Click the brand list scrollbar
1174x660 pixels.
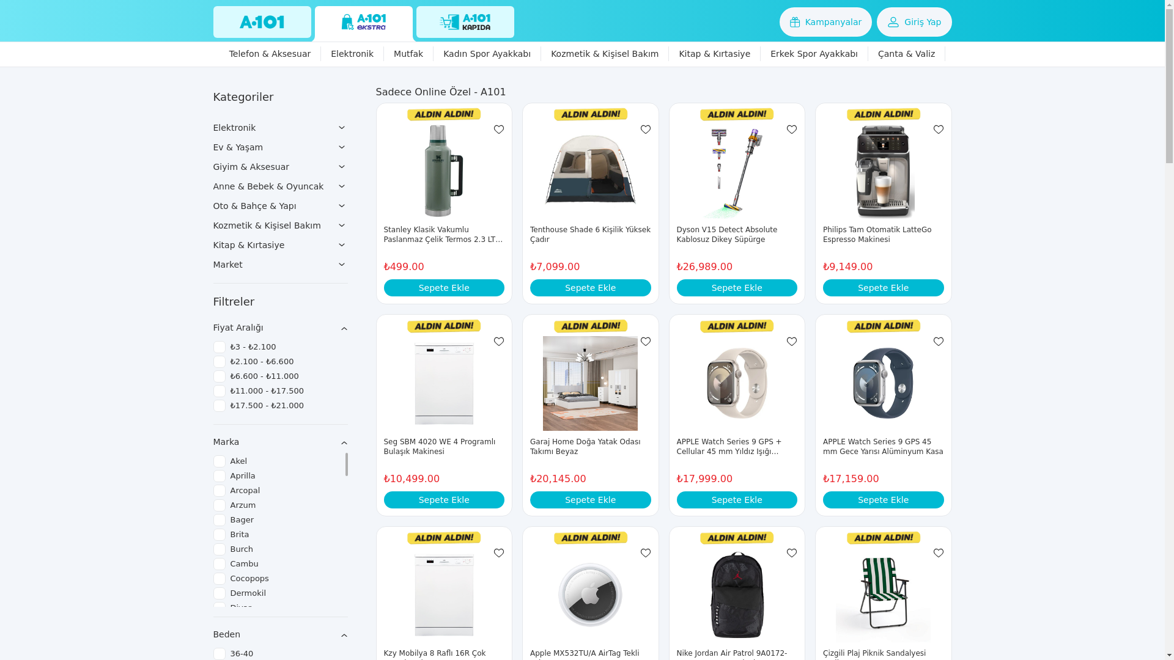point(346,464)
